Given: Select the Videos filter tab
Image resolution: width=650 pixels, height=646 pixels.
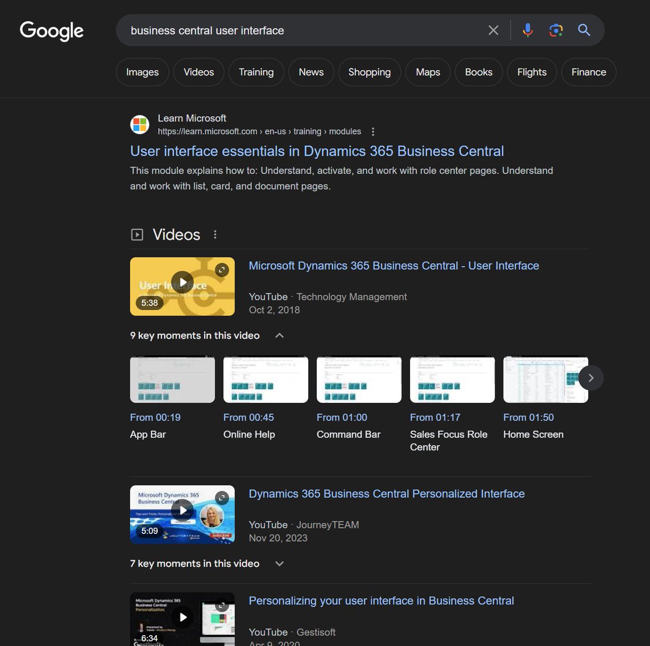Looking at the screenshot, I should (x=199, y=72).
